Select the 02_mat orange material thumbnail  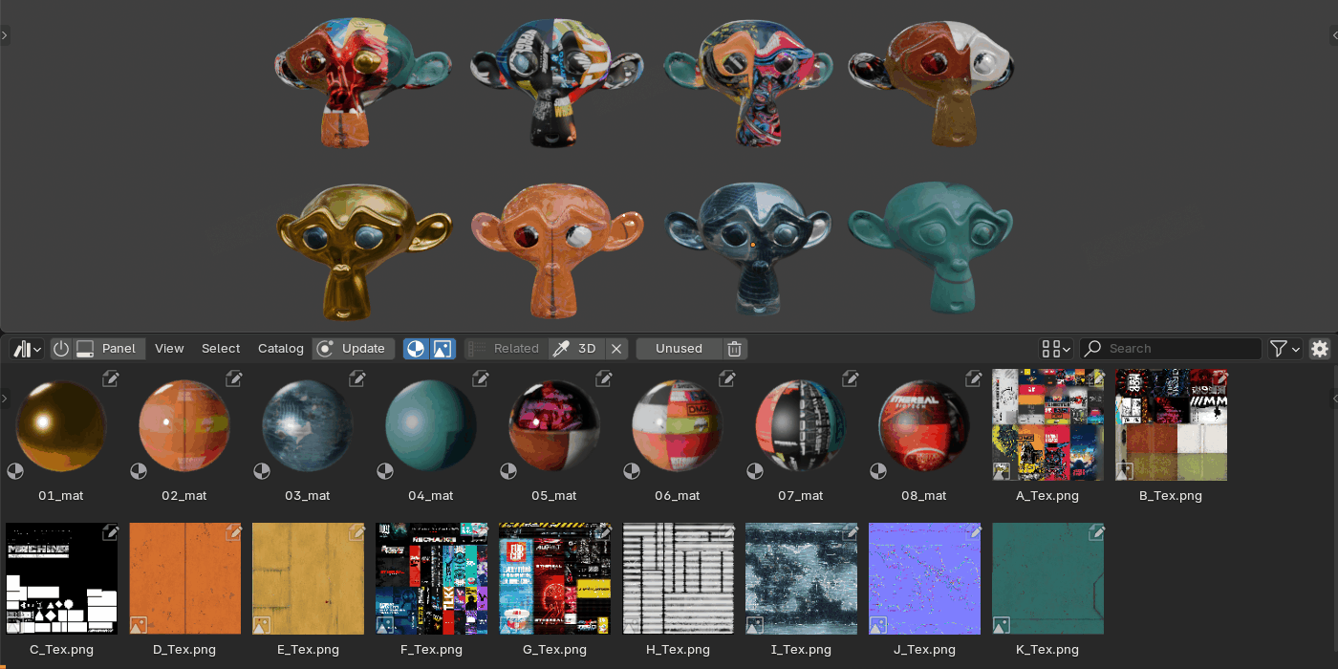[184, 425]
